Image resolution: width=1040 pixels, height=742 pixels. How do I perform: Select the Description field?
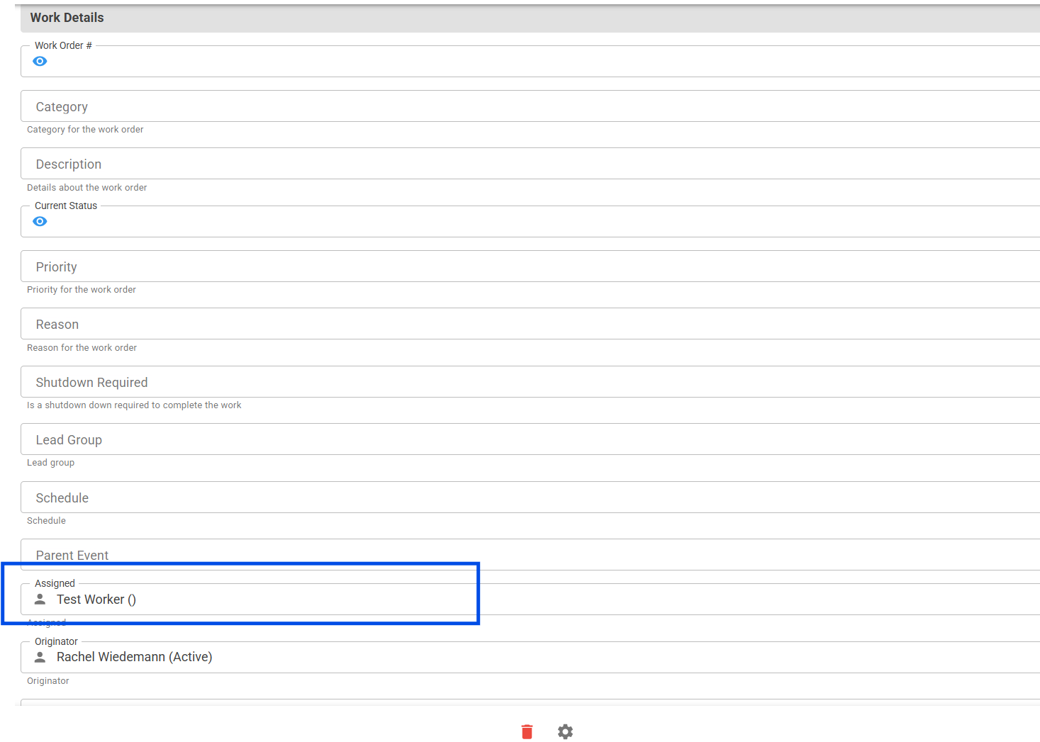coord(530,164)
